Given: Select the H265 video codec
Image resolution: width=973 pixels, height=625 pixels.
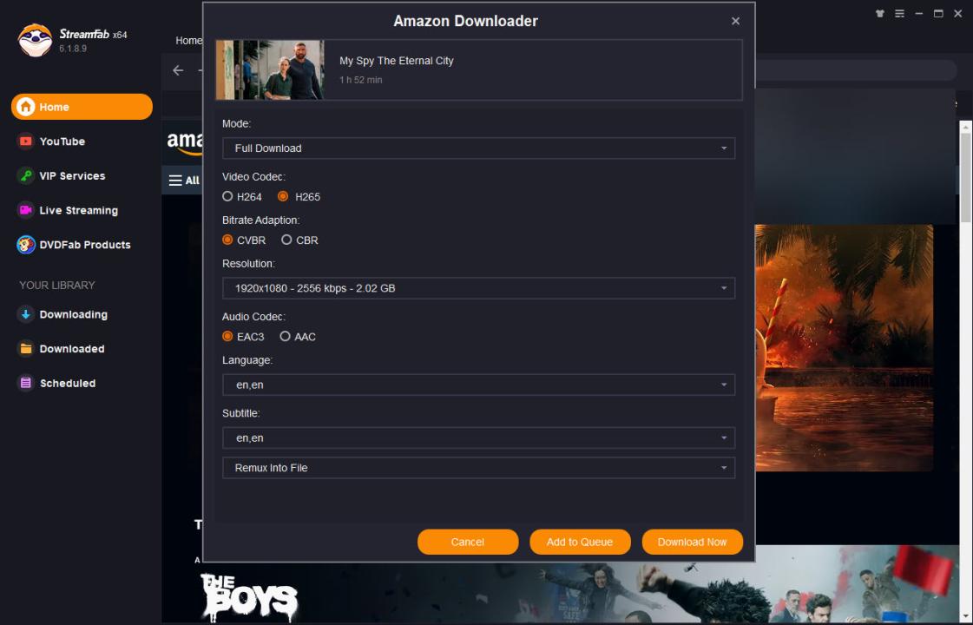Looking at the screenshot, I should click(299, 197).
